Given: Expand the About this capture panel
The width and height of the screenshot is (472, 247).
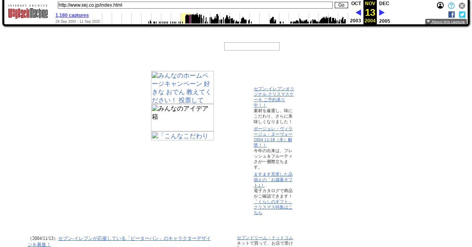Looking at the screenshot, I should point(446,22).
